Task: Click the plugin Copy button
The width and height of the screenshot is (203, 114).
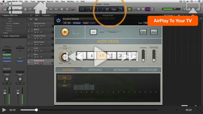Action: click(x=86, y=23)
